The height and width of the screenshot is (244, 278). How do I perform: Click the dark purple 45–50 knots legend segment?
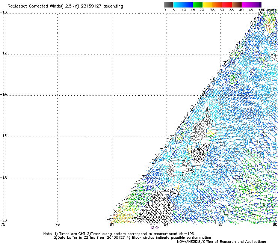256,5
